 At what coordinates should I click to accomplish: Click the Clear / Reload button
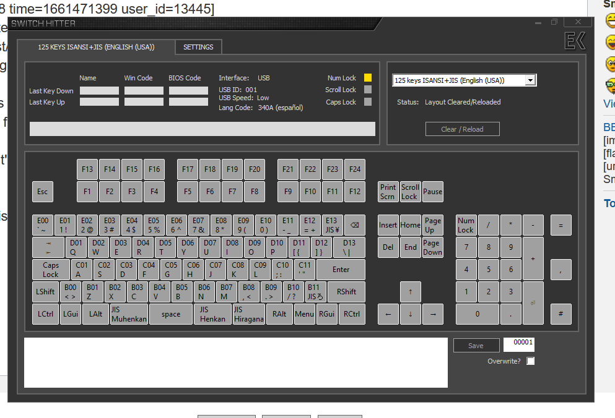click(462, 129)
